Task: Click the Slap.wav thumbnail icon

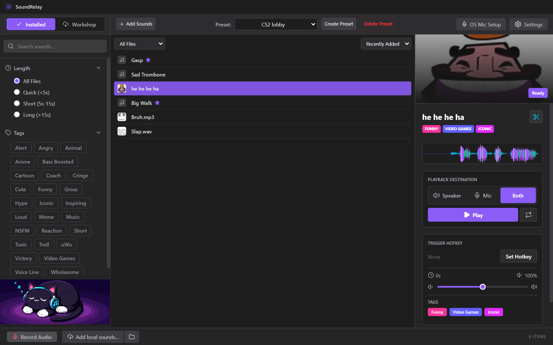Action: click(122, 131)
